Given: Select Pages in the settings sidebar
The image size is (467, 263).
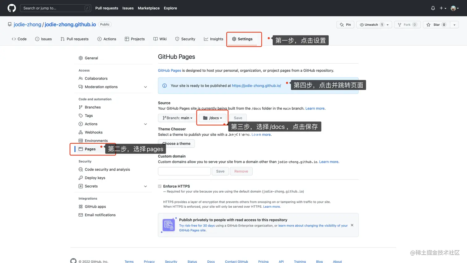Looking at the screenshot, I should pos(90,149).
